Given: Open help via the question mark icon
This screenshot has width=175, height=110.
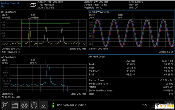Looking at the screenshot, I should tap(34, 105).
